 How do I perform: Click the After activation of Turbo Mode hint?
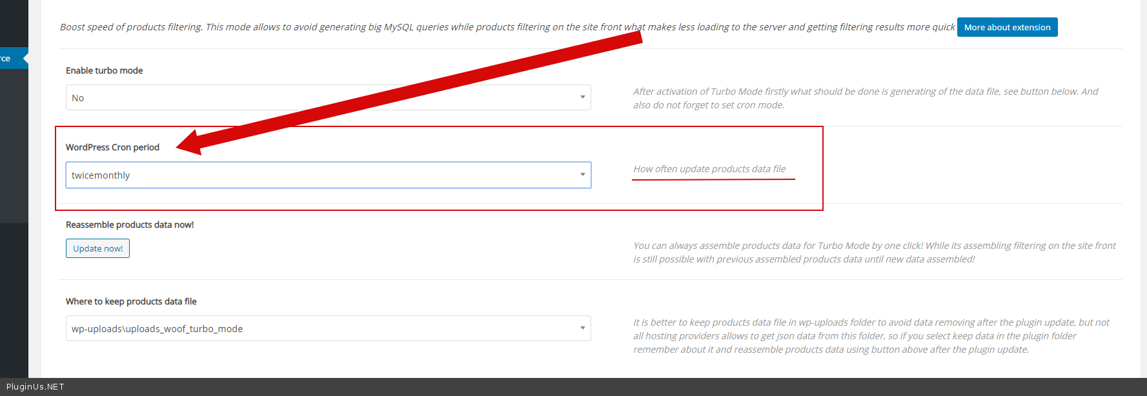[865, 98]
